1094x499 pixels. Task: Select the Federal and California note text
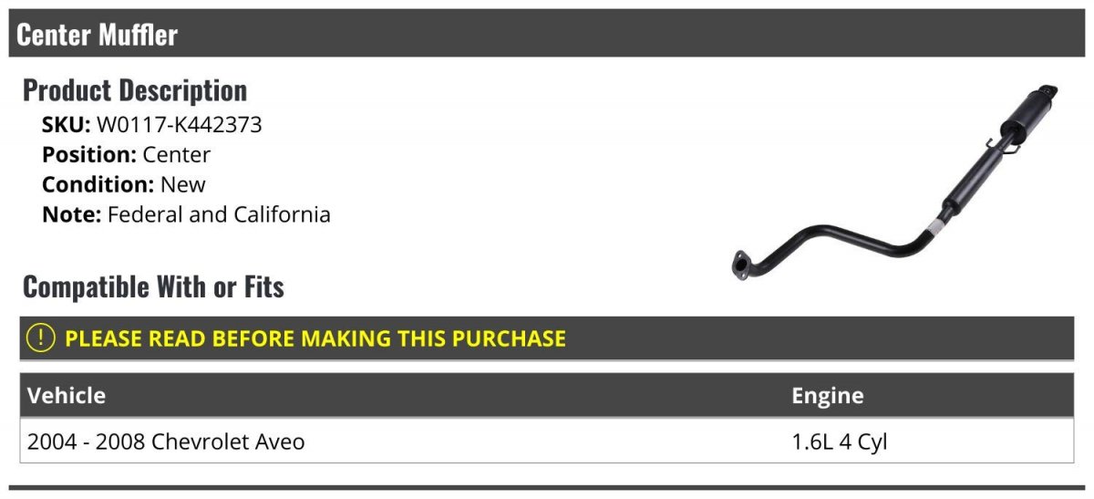tap(219, 215)
